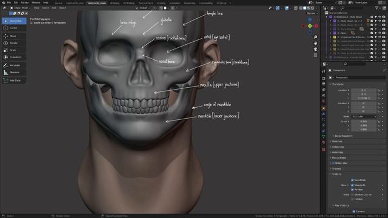The image size is (388, 218).
Task: Activate the Cursor tool
Action: pos(14,28)
